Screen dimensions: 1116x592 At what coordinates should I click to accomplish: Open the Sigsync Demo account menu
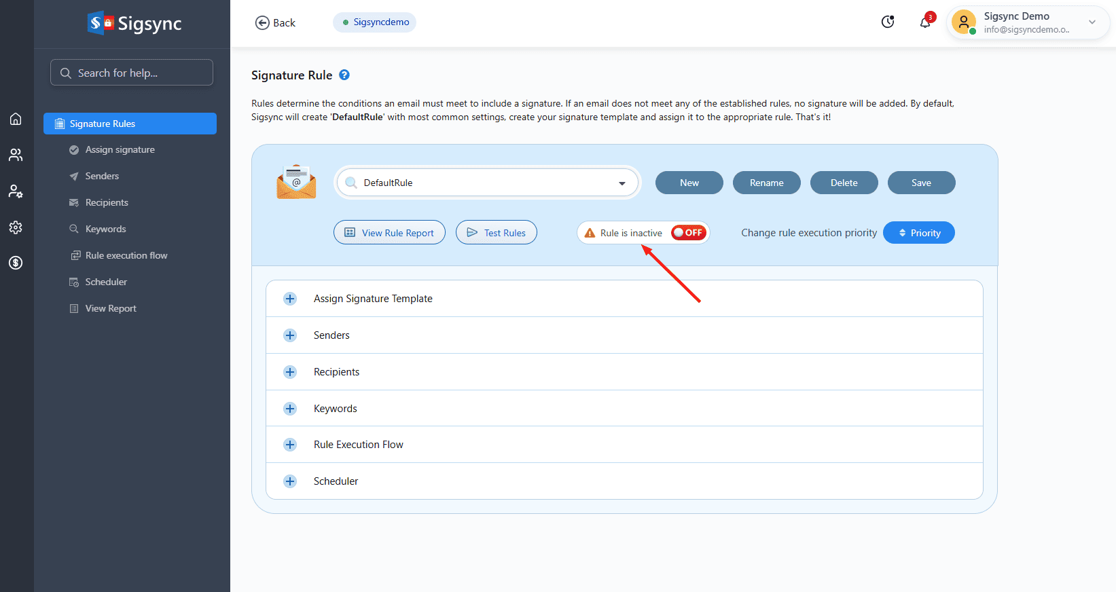pos(1028,22)
